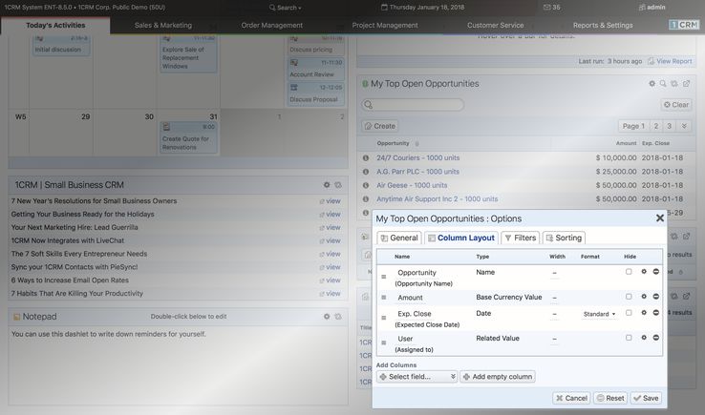The width and height of the screenshot is (705, 415).
Task: Tick Hide checkbox for User column
Action: (x=629, y=338)
